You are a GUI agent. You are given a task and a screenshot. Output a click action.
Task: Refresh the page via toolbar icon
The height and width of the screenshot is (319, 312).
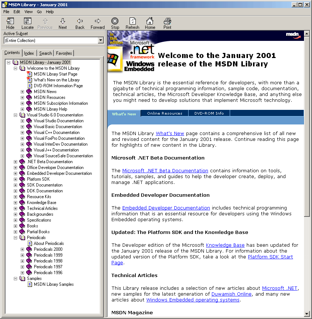coord(133,21)
